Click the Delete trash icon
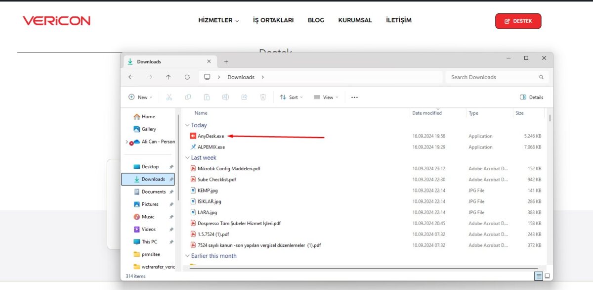 tap(263, 97)
